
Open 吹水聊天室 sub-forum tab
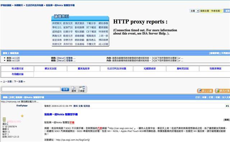coord(18,68)
